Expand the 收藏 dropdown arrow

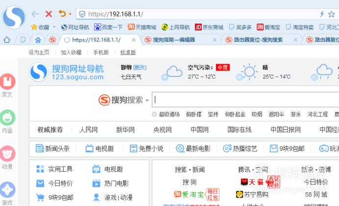[54, 27]
